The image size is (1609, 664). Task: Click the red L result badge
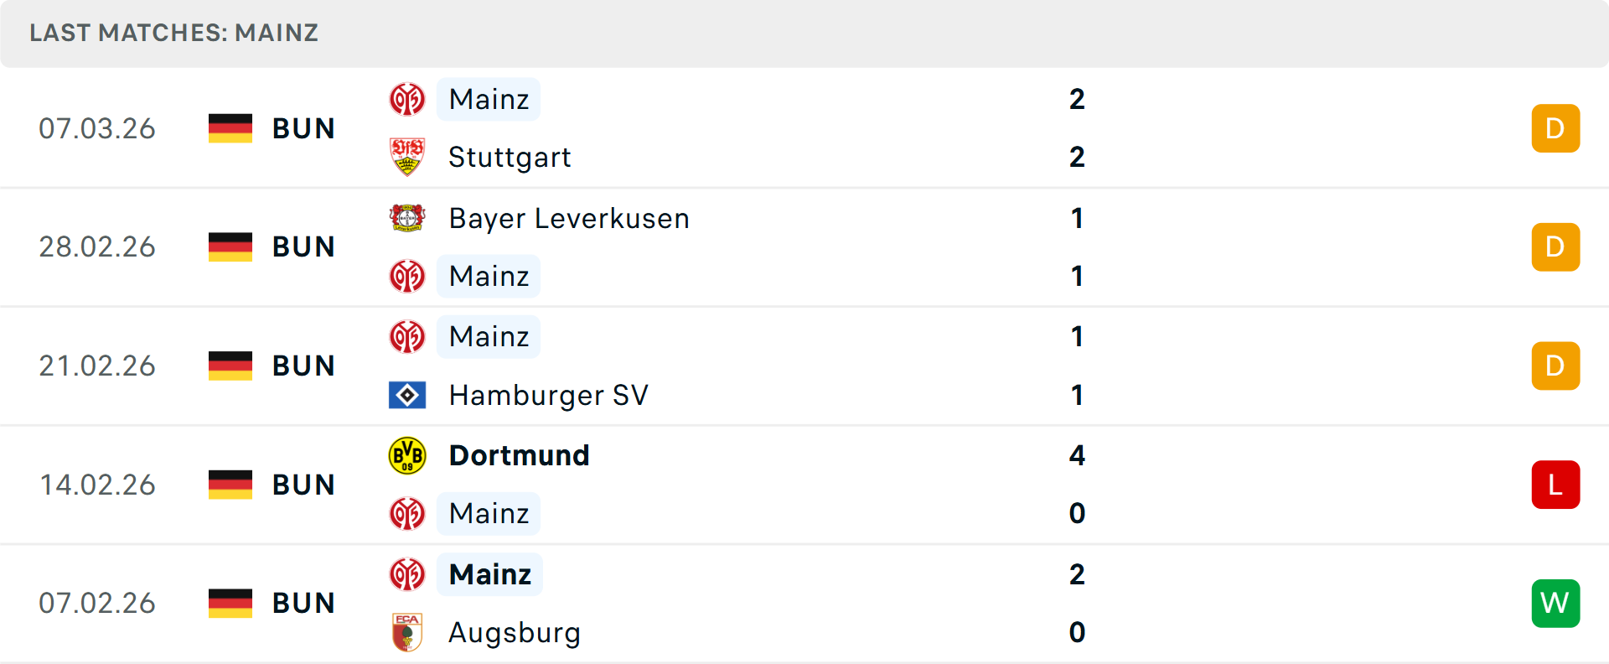click(x=1555, y=485)
